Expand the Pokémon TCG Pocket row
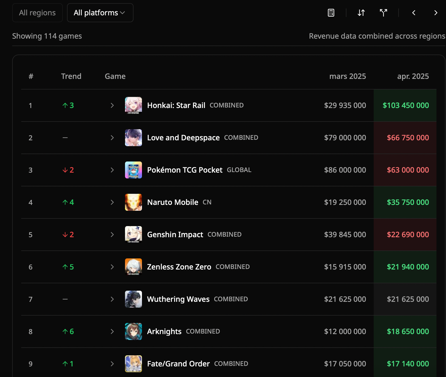 point(112,170)
